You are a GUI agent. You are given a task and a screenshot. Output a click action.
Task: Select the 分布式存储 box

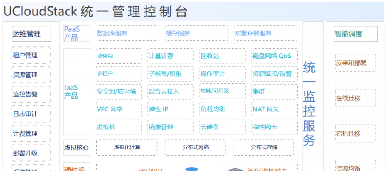click(264, 147)
